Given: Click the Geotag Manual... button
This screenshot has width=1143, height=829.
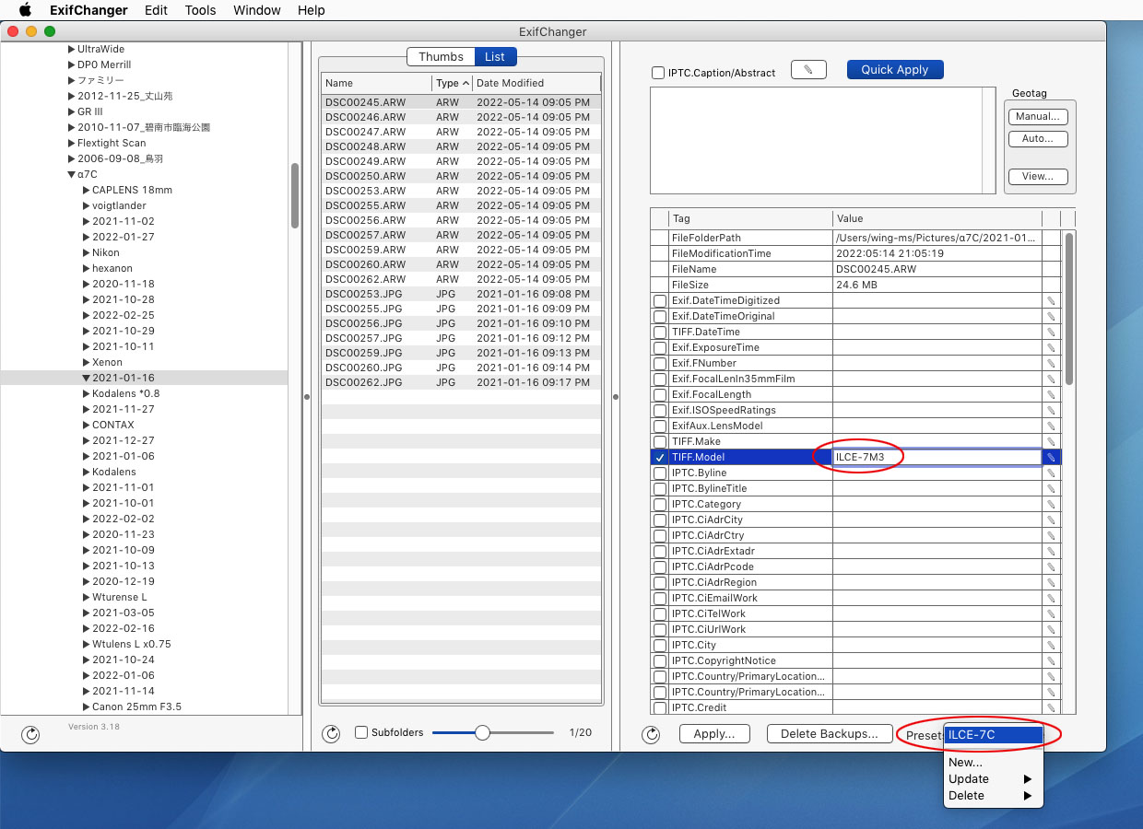Looking at the screenshot, I should coord(1038,117).
